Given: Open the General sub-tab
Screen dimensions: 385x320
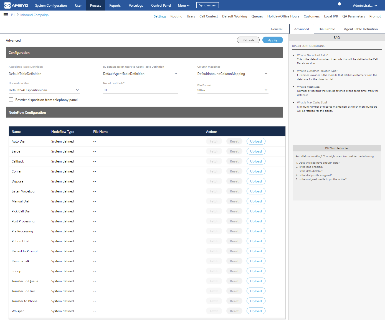Looking at the screenshot, I should tap(277, 29).
